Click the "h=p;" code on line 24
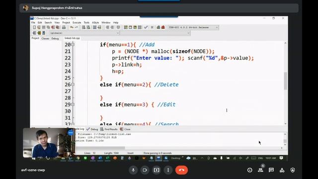The height and width of the screenshot is (179, 318). pos(118,71)
